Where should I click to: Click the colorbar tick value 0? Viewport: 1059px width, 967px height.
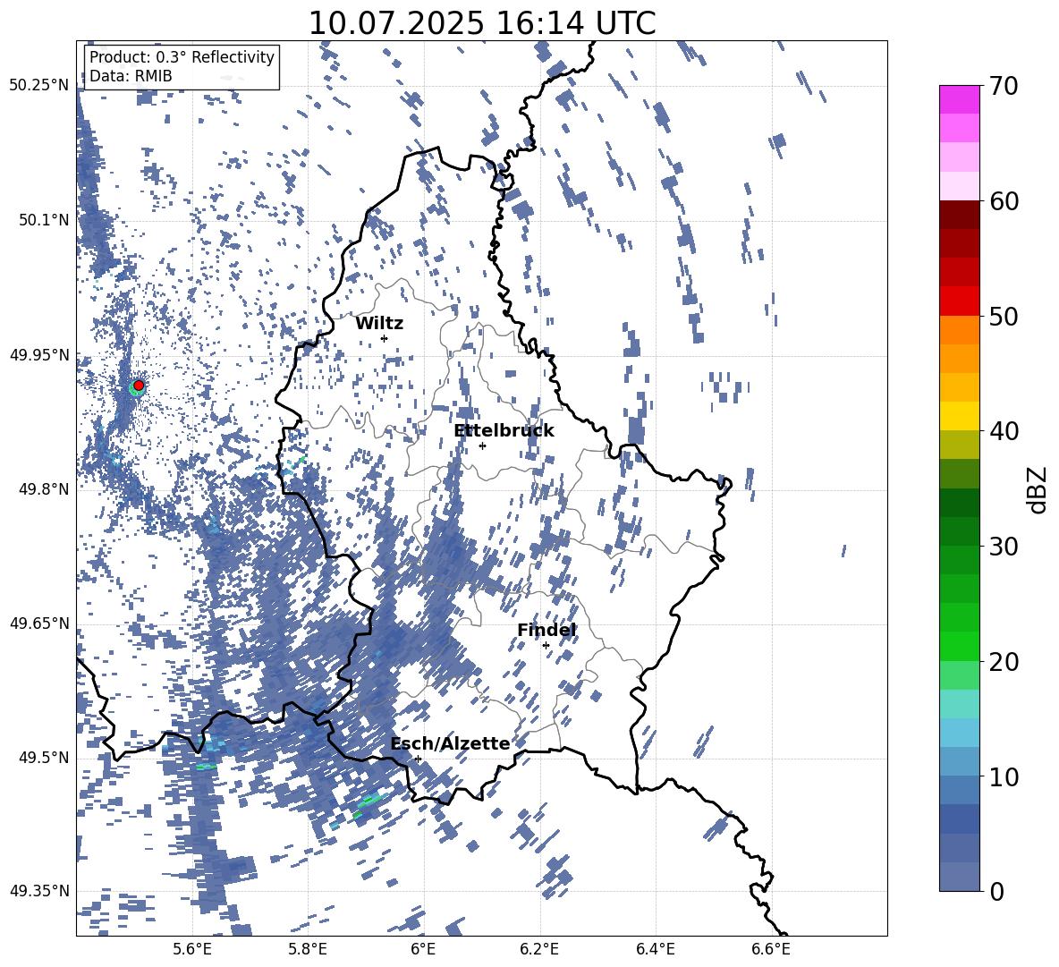pyautogui.click(x=996, y=891)
